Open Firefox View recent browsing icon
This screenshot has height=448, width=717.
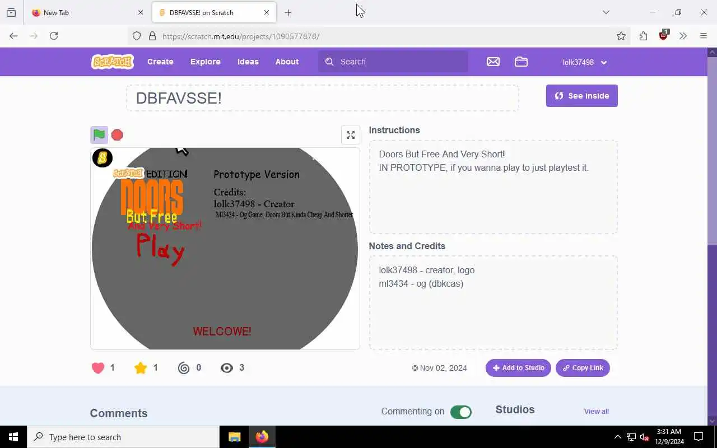click(x=11, y=12)
